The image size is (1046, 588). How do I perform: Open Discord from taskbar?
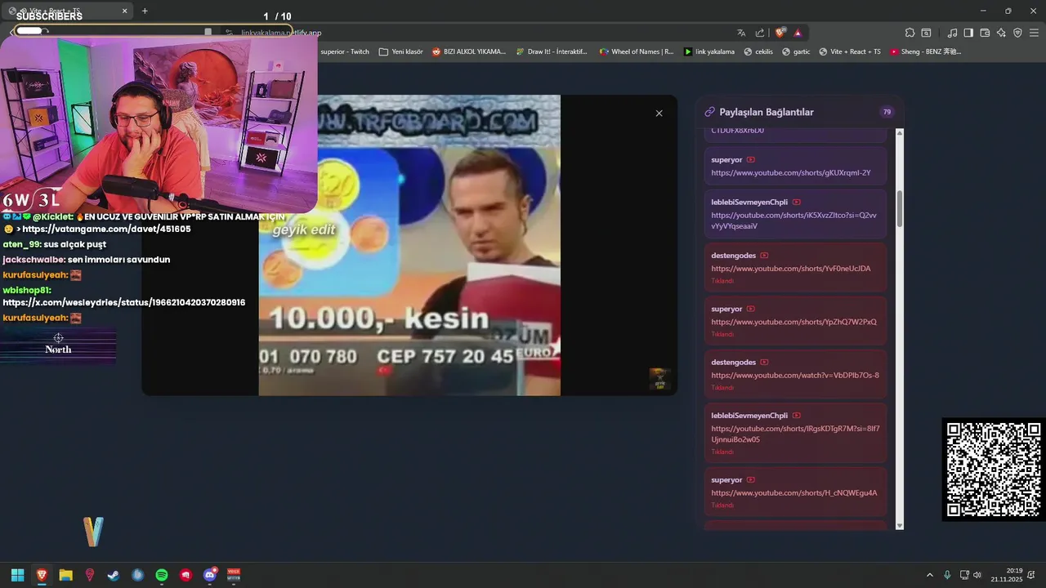click(x=210, y=575)
